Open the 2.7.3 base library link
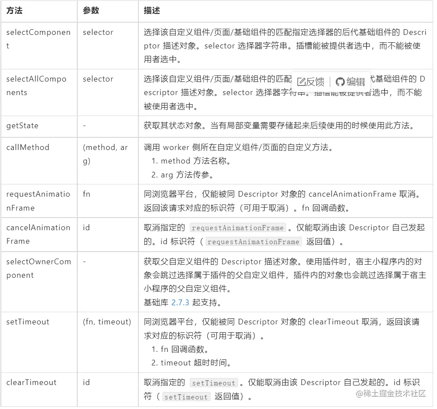 180,302
